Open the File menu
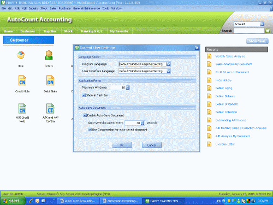This screenshot has height=205, width=273. coord(4,8)
